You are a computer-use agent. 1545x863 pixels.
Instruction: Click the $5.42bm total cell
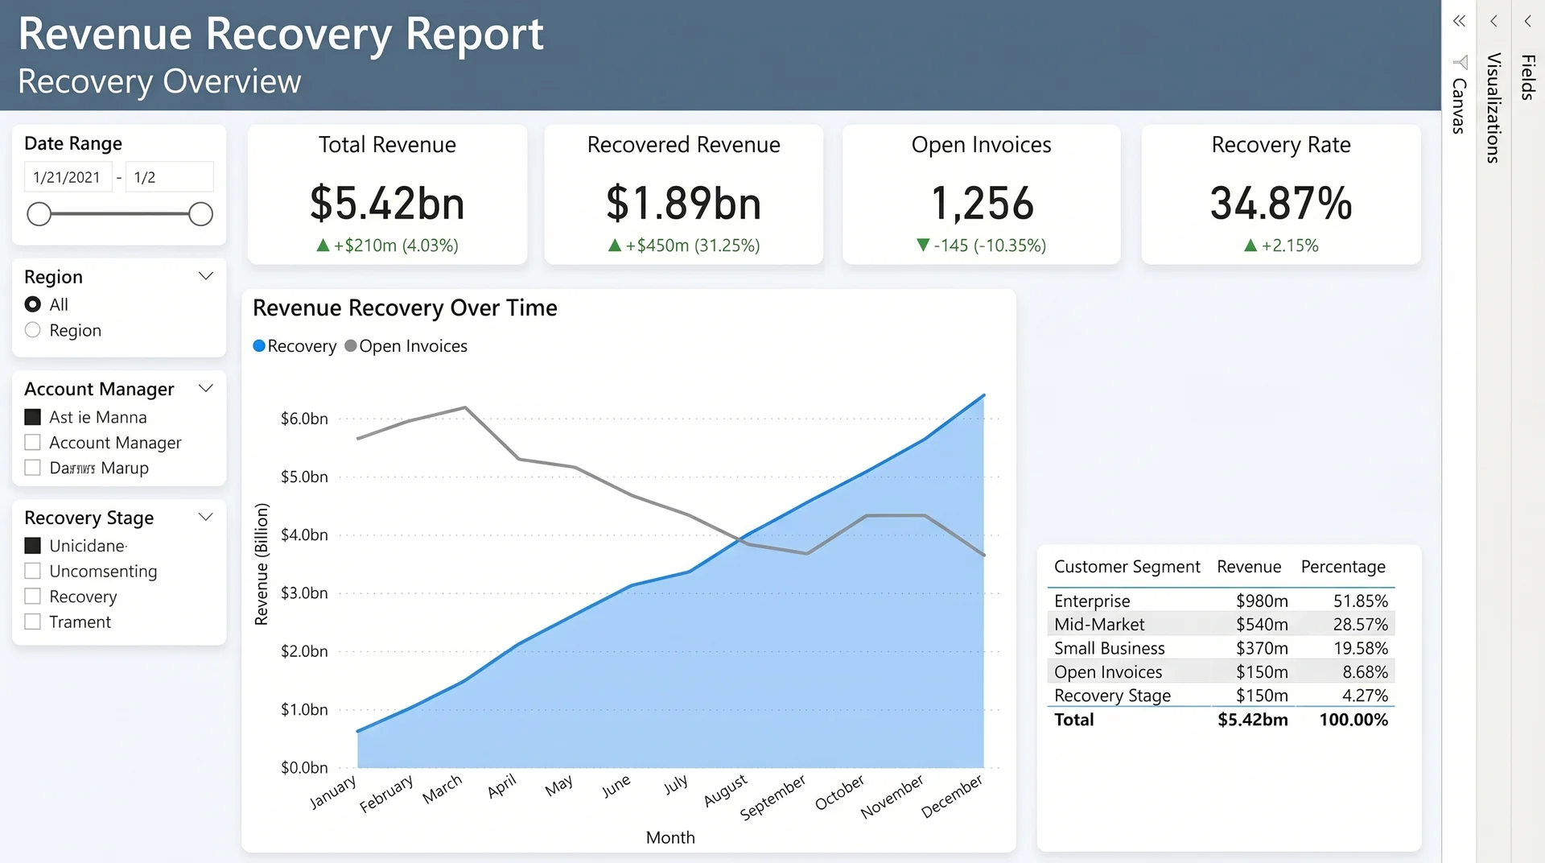click(x=1252, y=720)
